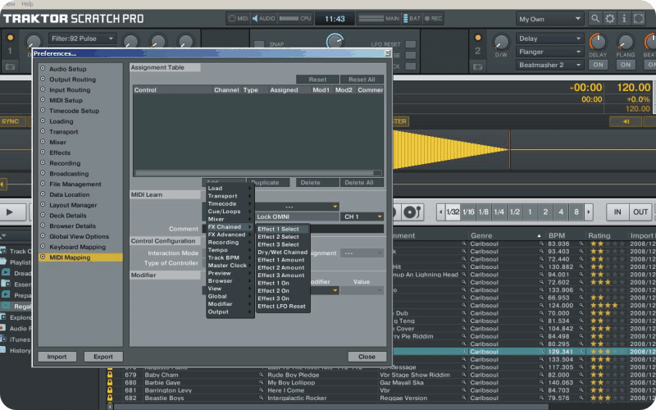Select the Effects preferences category
Screen dimensions: 656x410
59,153
